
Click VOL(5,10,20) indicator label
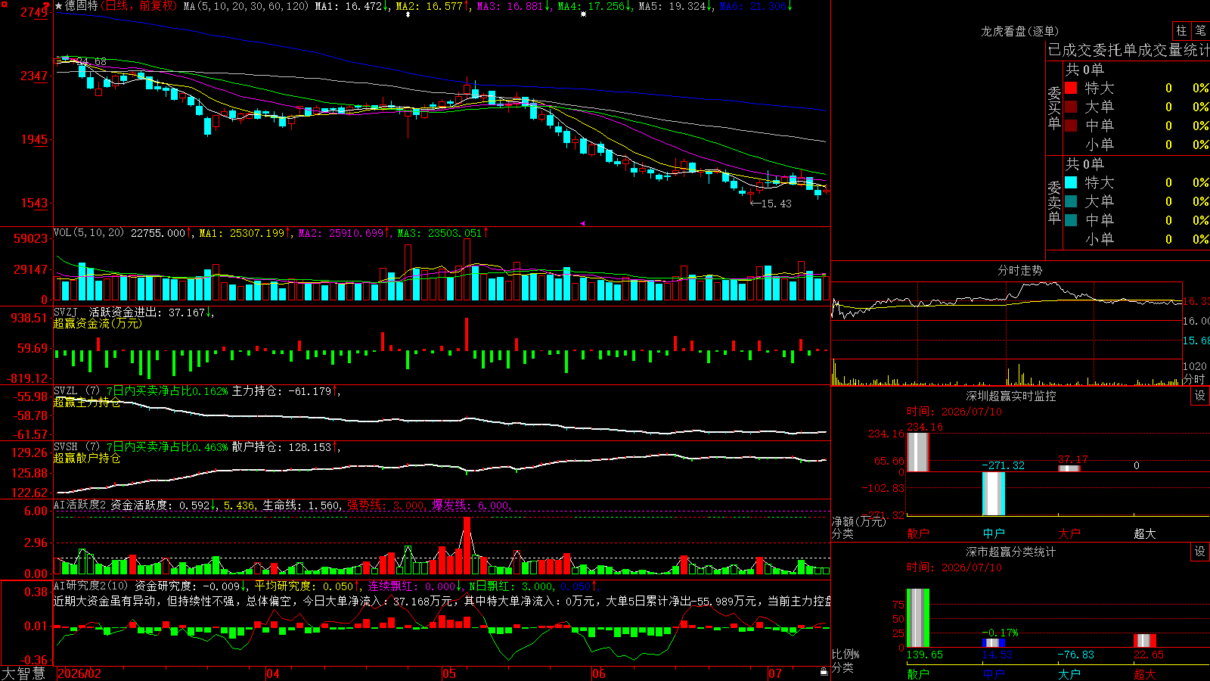click(88, 233)
